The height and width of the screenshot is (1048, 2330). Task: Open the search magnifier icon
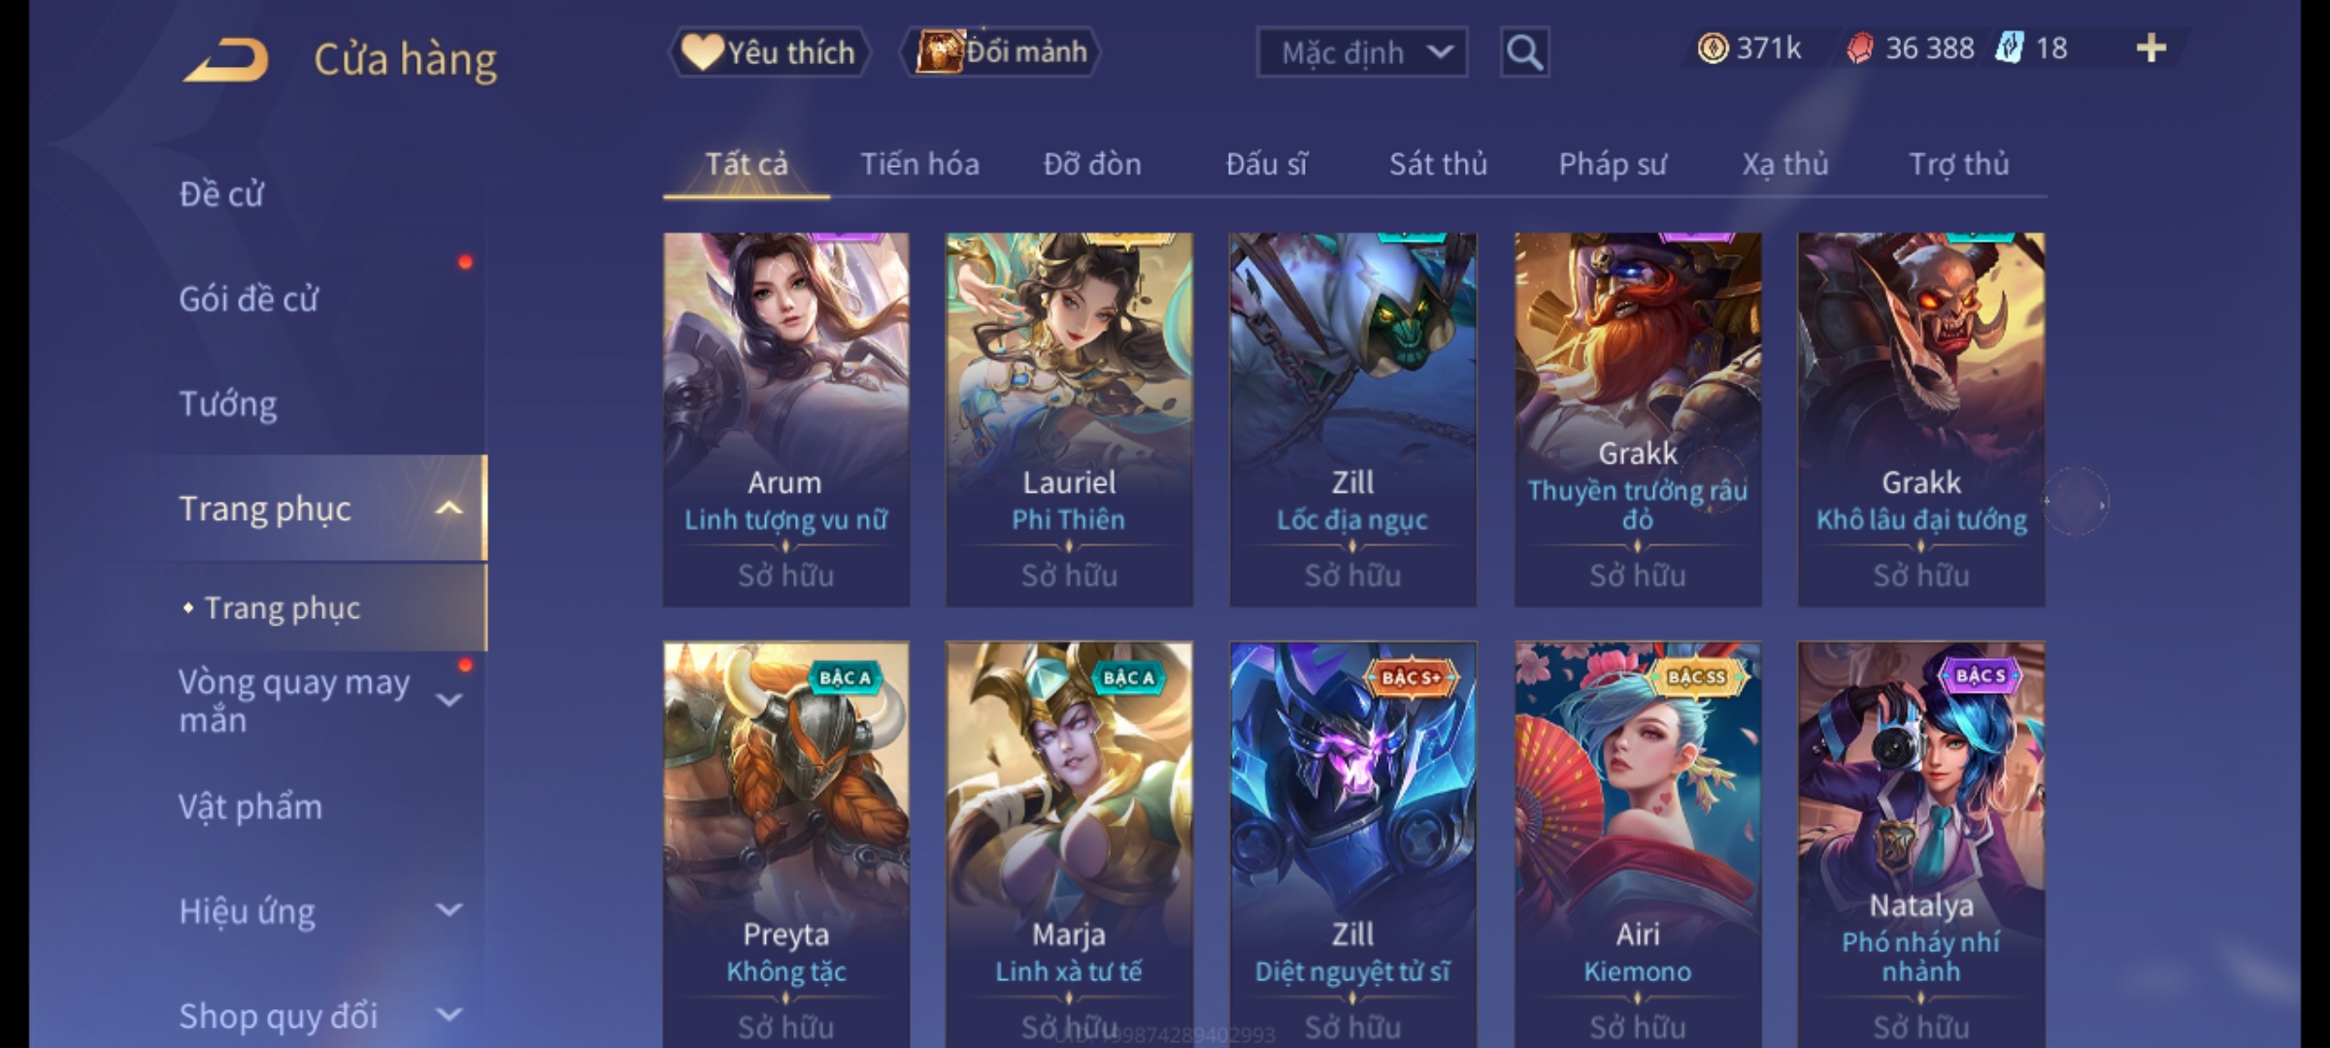tap(1524, 52)
